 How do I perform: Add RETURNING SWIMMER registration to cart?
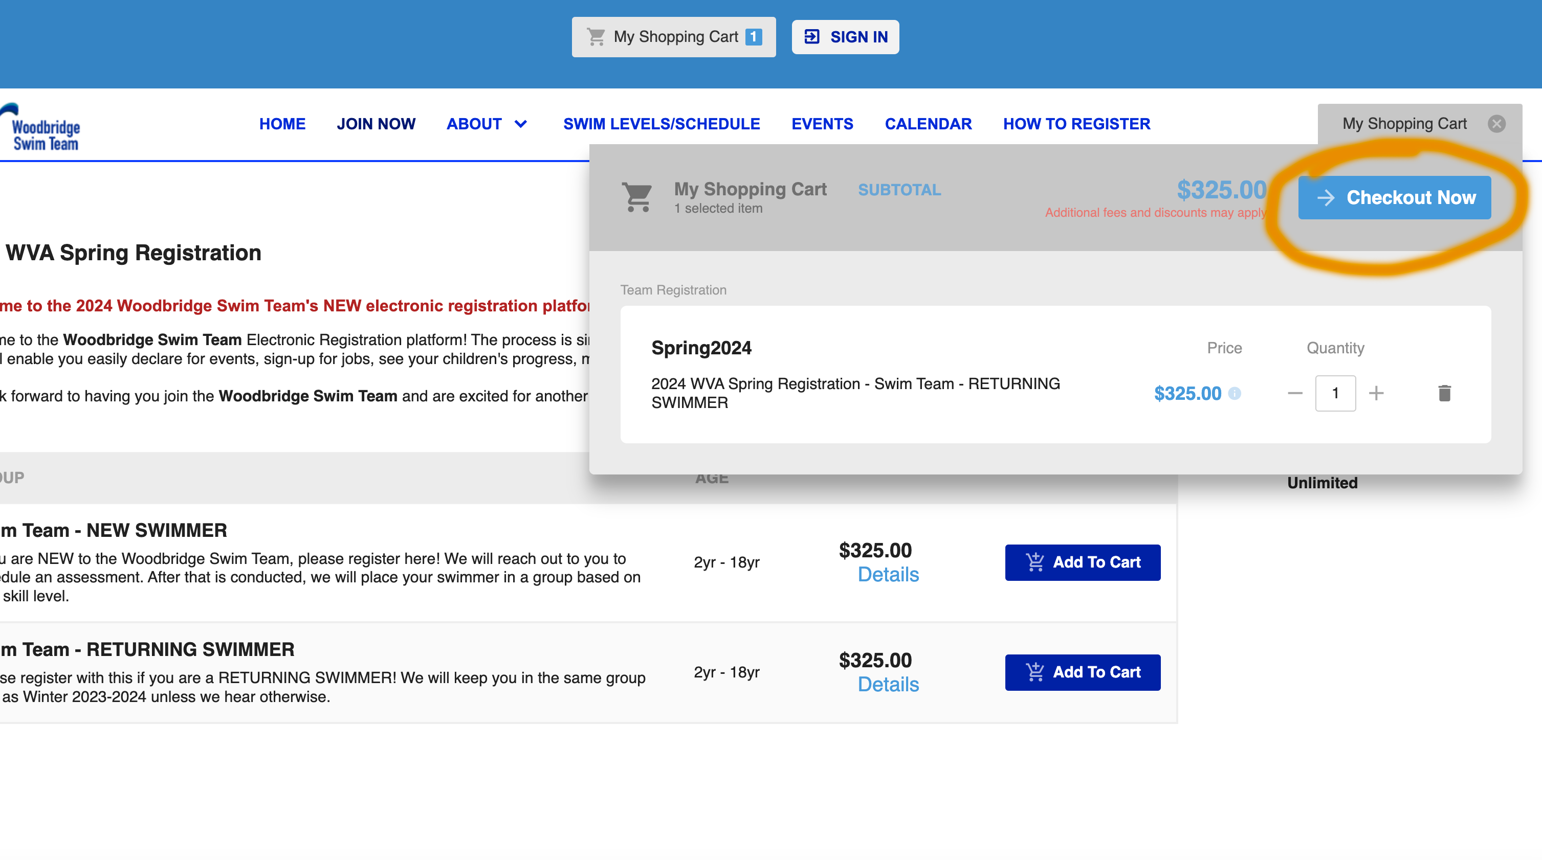coord(1082,672)
